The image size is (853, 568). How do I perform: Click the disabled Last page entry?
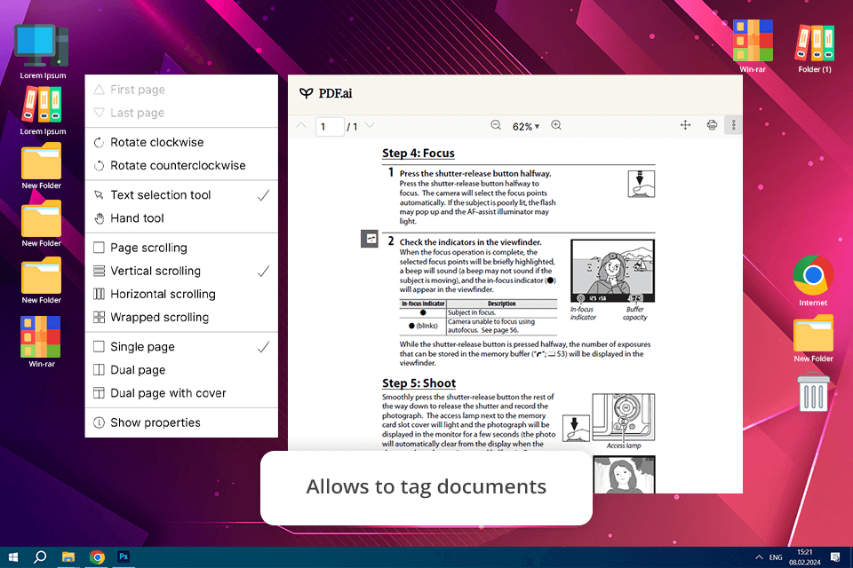pos(181,113)
